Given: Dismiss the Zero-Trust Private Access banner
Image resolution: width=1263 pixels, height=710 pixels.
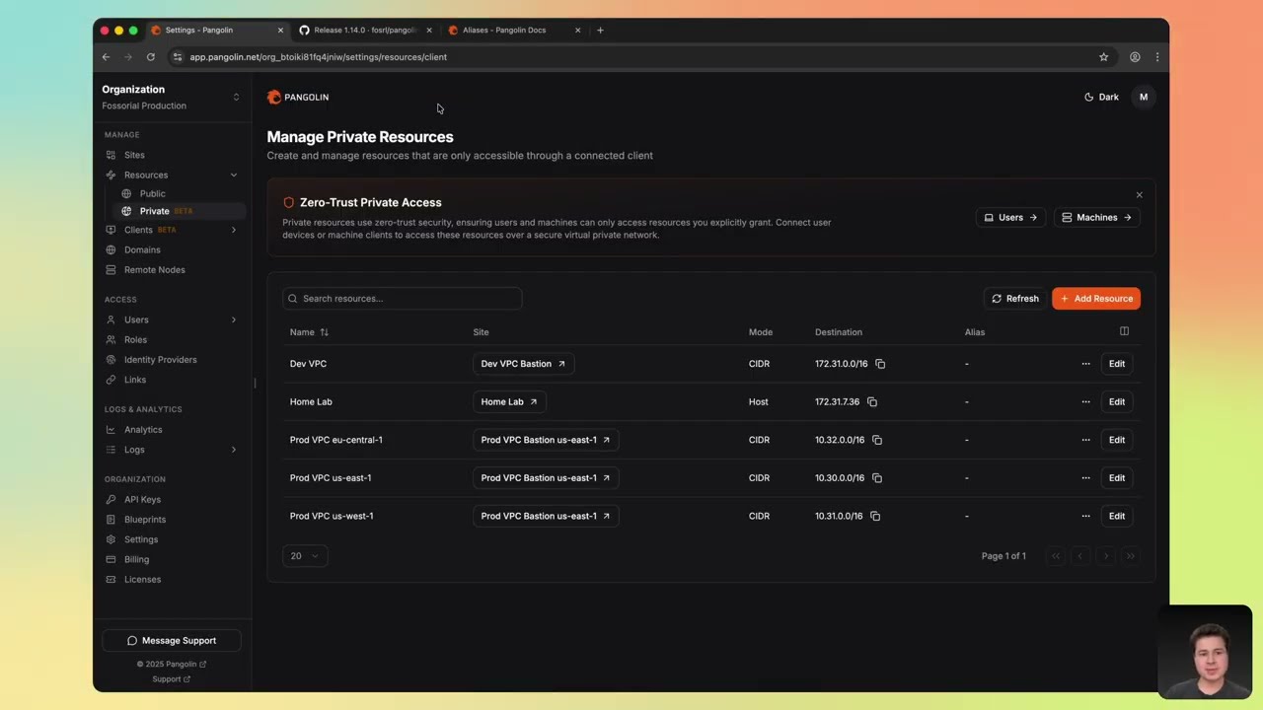Looking at the screenshot, I should 1139,195.
